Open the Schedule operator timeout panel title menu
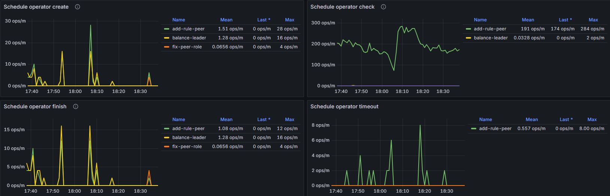The image size is (610, 196). 344,106
